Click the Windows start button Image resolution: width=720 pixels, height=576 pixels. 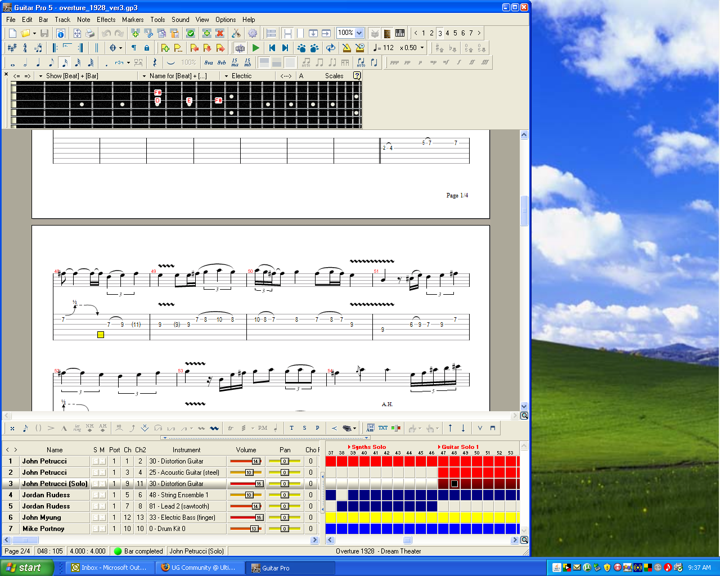tap(26, 568)
